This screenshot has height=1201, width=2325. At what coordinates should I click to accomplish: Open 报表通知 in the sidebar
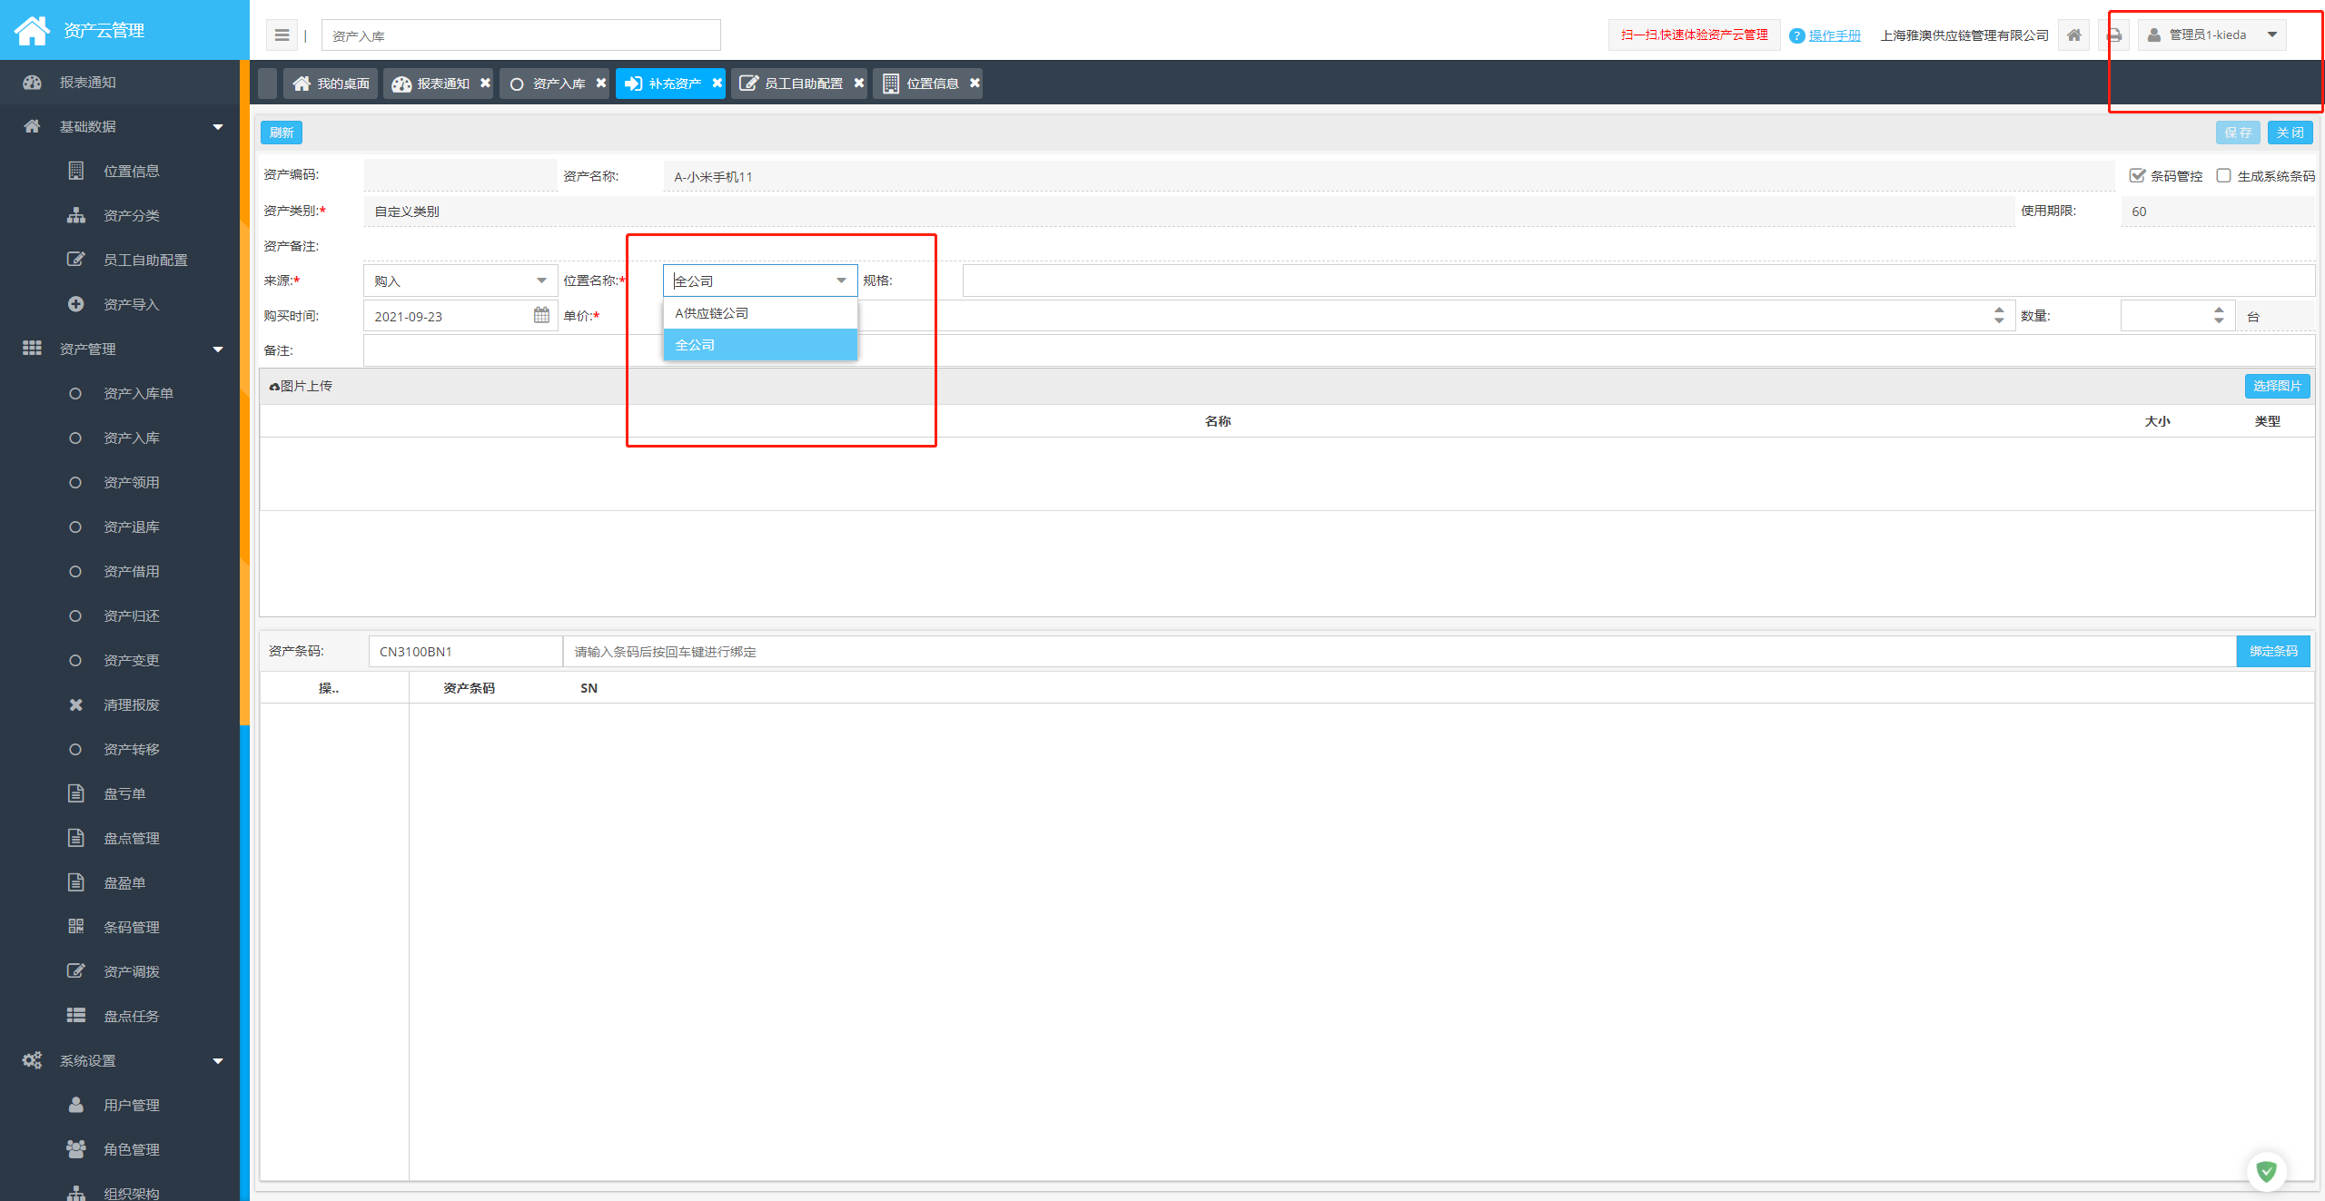tap(119, 83)
